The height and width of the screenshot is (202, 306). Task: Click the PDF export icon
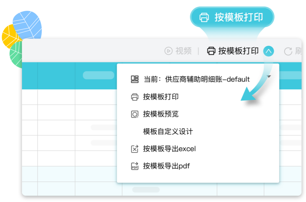coord(135,166)
